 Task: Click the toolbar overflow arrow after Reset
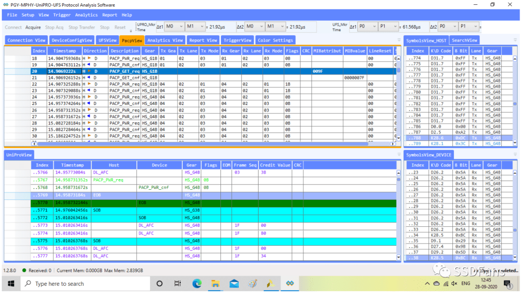[x=131, y=31]
